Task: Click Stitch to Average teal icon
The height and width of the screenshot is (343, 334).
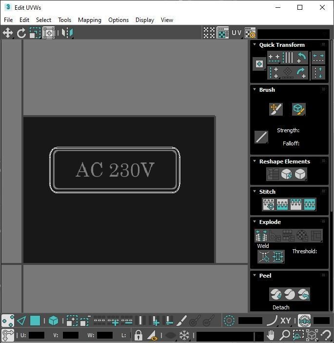Action: tap(282, 204)
